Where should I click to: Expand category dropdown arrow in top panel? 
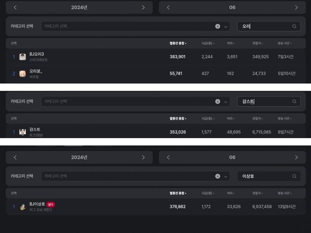point(226,27)
